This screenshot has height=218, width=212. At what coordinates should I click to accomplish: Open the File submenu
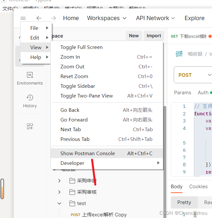(x=36, y=28)
